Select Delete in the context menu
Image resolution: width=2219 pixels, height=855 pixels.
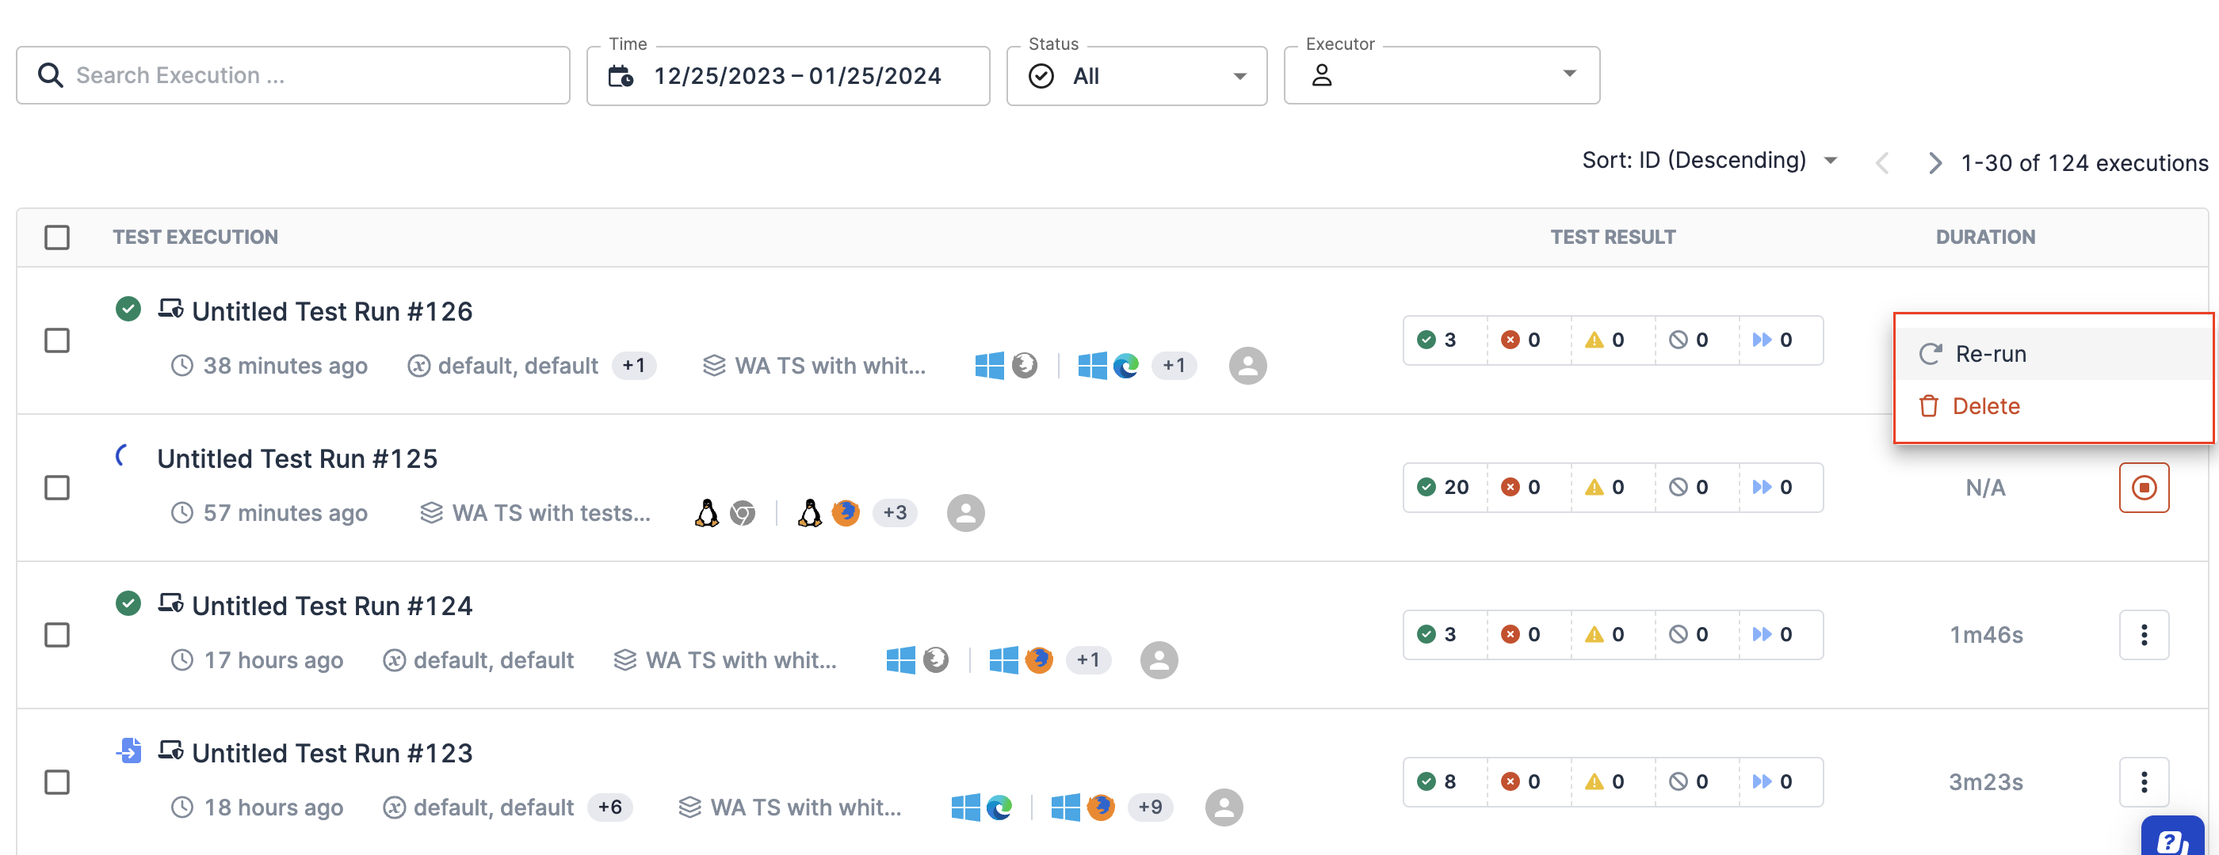click(1984, 406)
